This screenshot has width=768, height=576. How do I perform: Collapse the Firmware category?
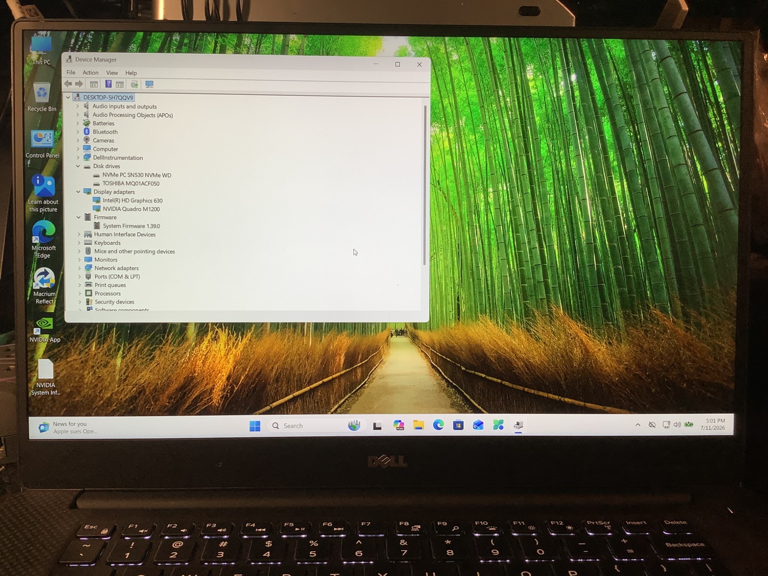click(x=79, y=217)
